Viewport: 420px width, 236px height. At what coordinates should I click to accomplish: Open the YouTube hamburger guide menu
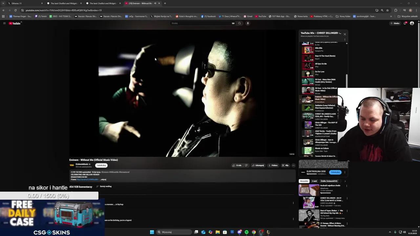coord(4,23)
